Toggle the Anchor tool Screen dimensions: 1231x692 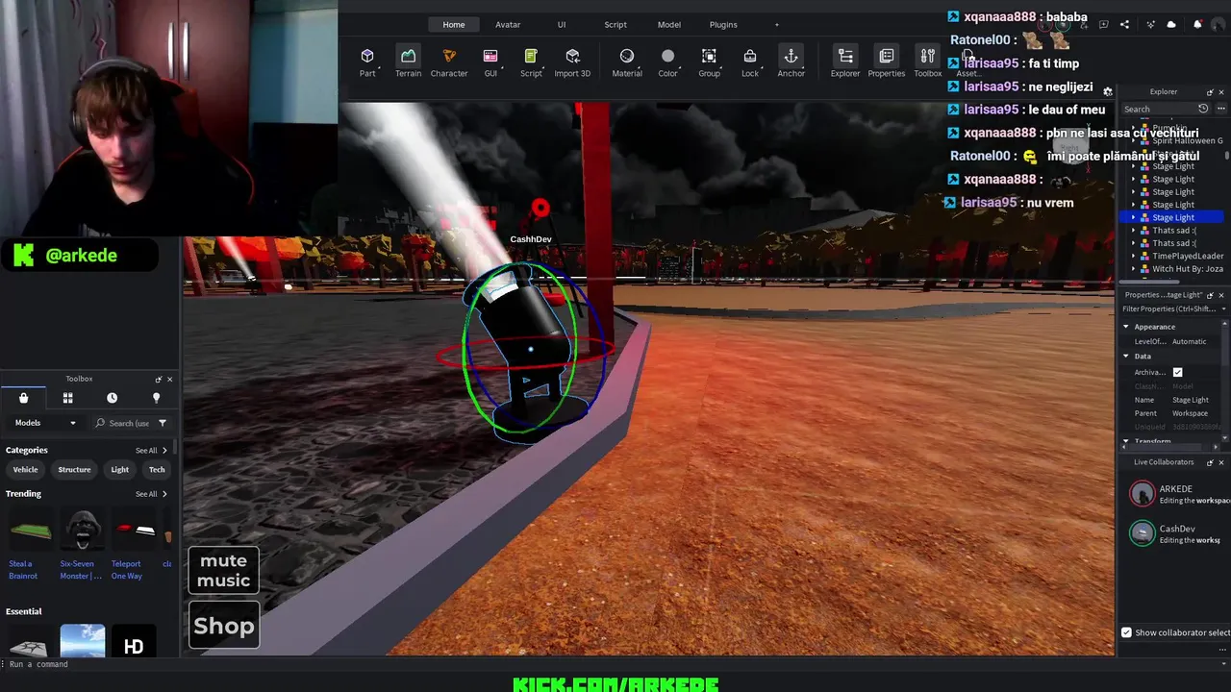coord(791,62)
